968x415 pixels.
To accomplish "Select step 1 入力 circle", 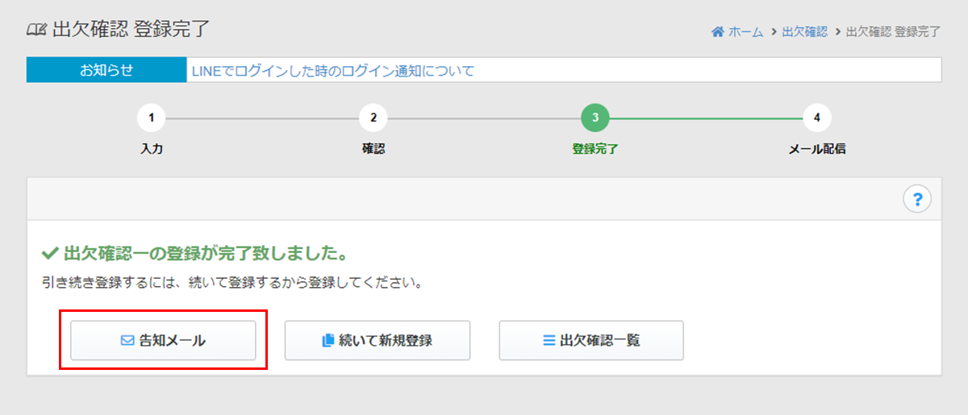I will [152, 118].
